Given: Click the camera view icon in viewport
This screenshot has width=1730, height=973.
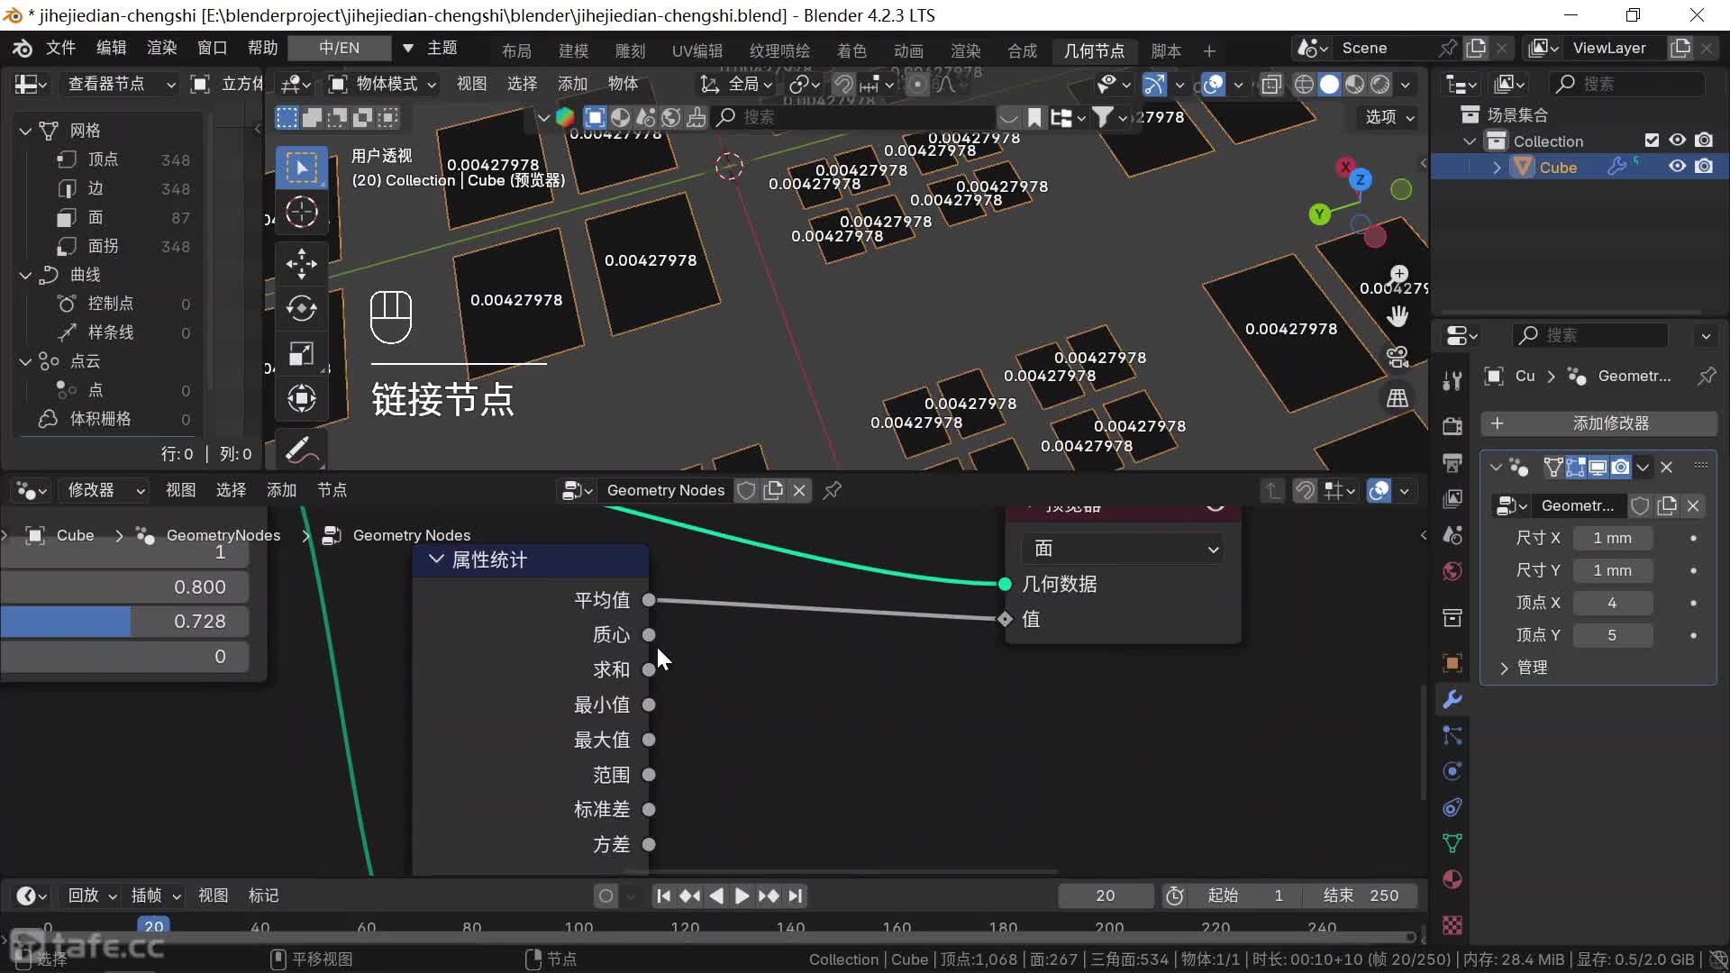Looking at the screenshot, I should pos(1398,357).
